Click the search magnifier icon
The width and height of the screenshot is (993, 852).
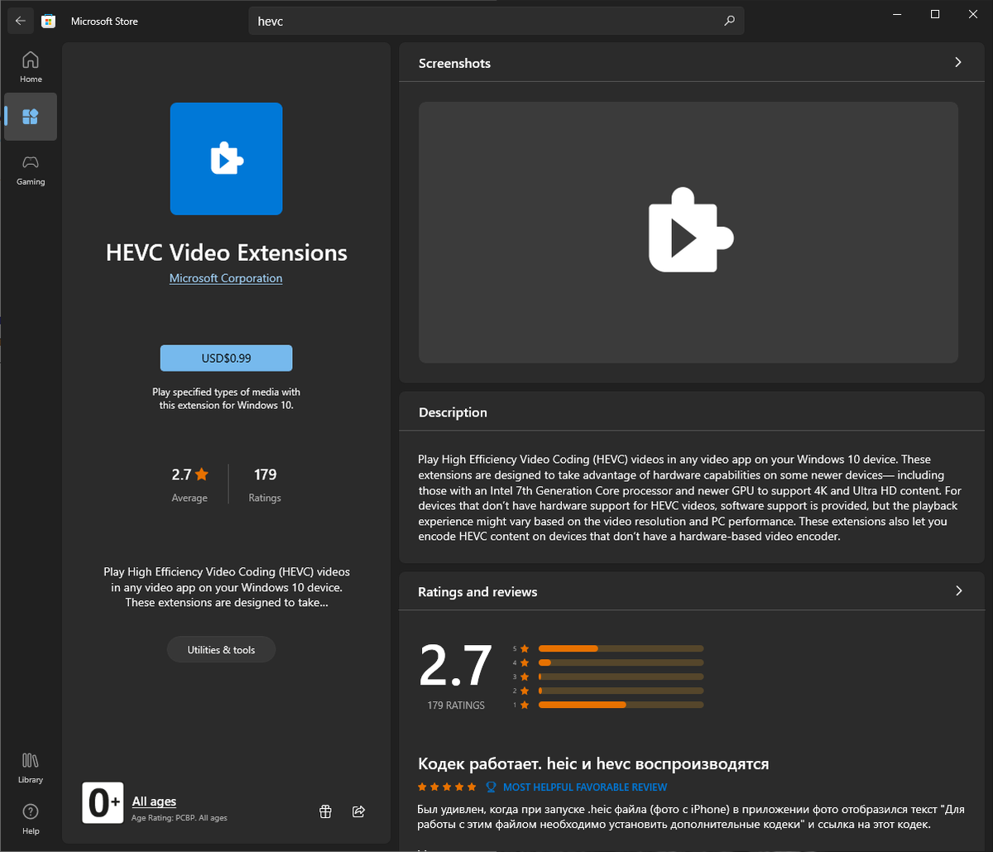(729, 22)
